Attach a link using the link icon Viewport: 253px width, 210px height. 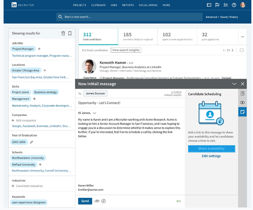pyautogui.click(x=97, y=201)
